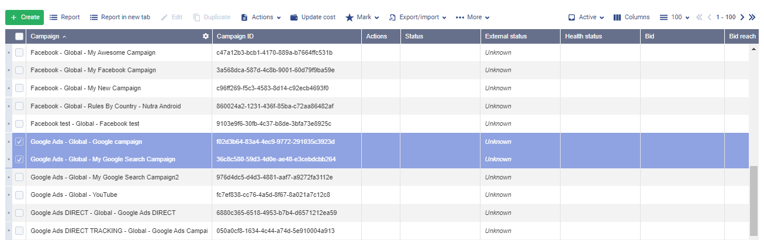Tick the Google Ads - Global - YouTube checkbox

(19, 195)
